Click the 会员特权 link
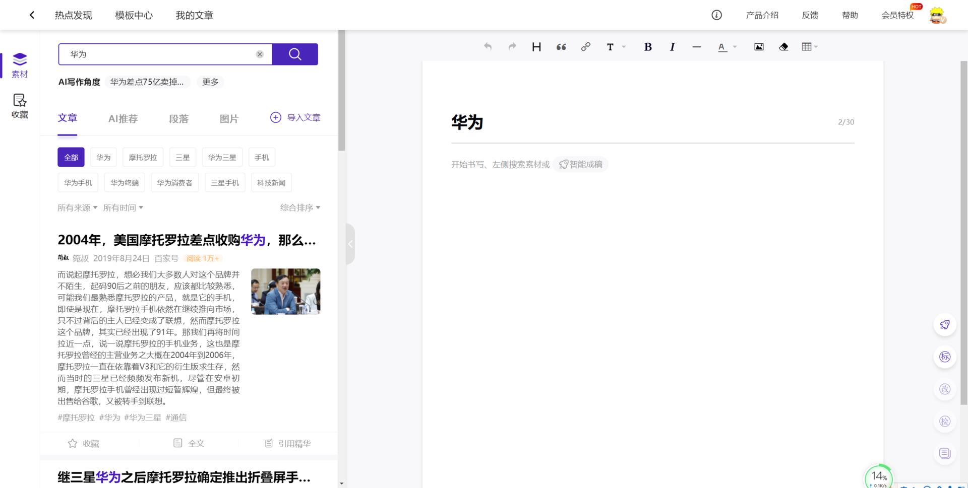 (897, 15)
